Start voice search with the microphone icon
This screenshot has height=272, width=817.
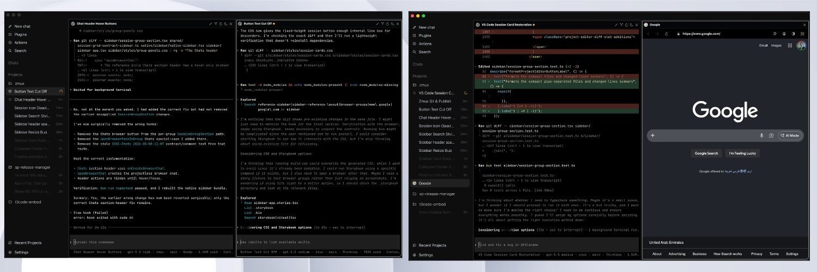761,135
